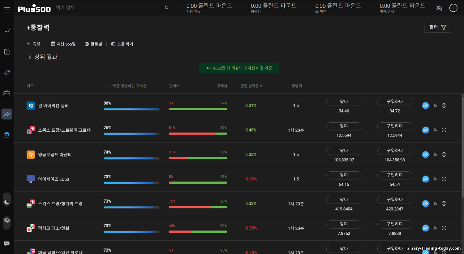The height and width of the screenshot is (254, 464).
Task: Click 팔다 button for 멕시코 페소/엔화
Action: point(344,224)
